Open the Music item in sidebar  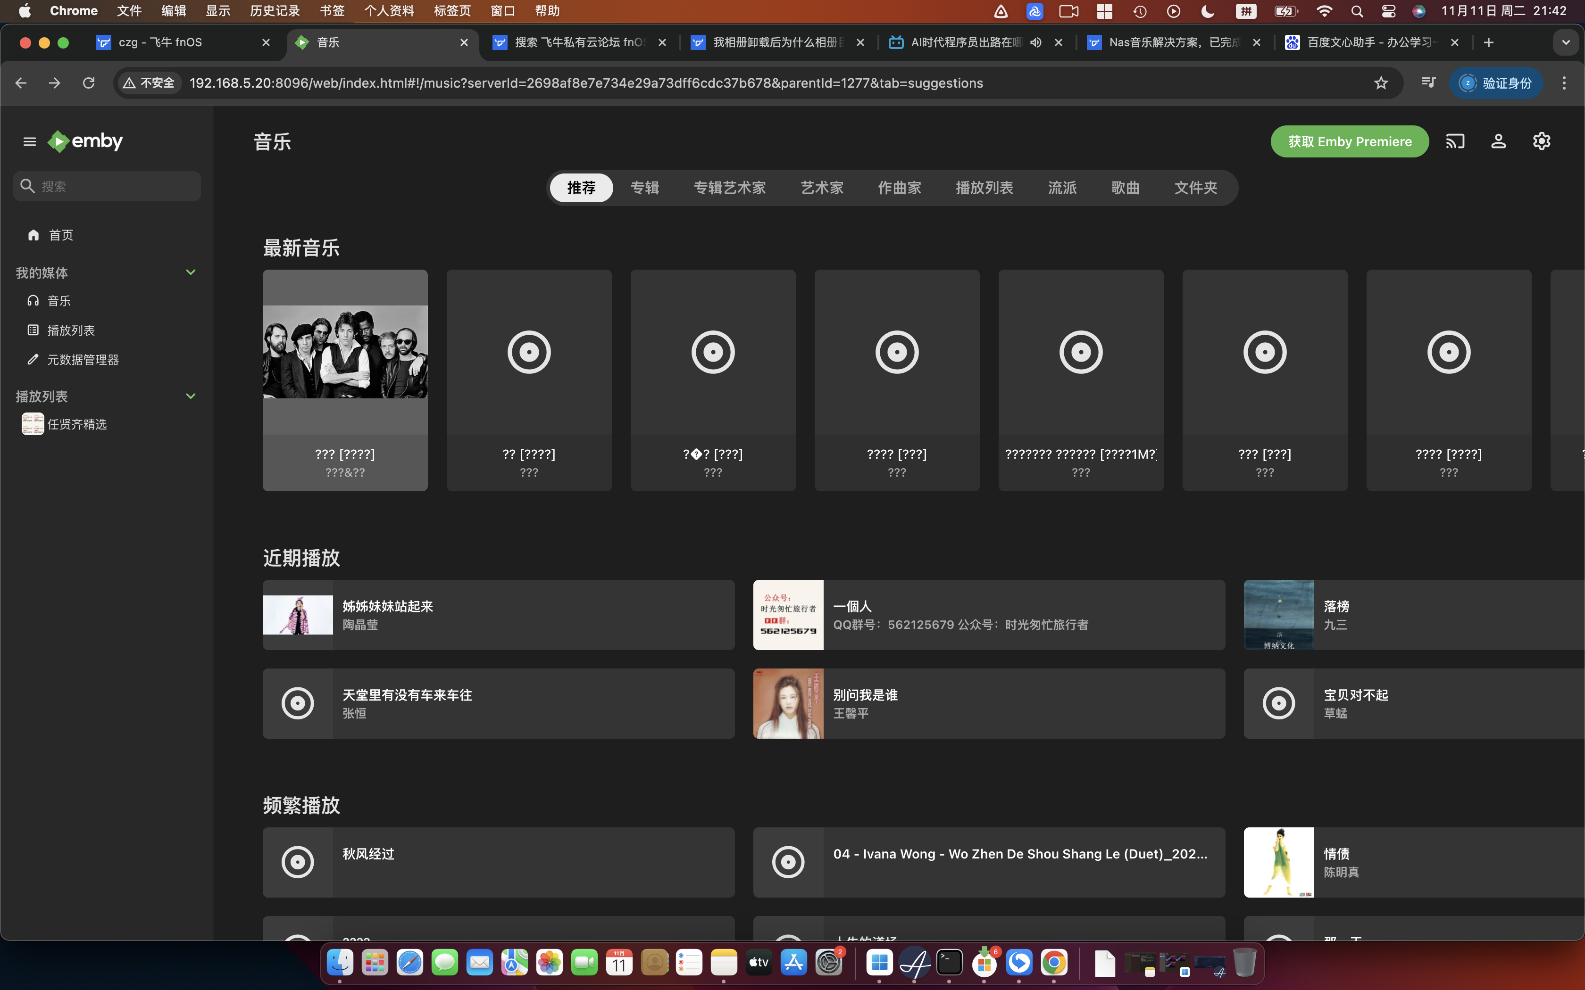[x=58, y=301]
